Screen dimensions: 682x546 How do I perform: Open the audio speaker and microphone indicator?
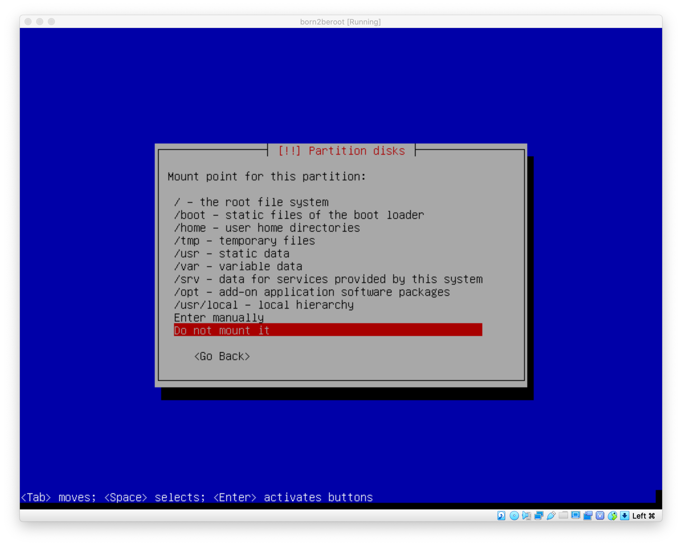(526, 516)
